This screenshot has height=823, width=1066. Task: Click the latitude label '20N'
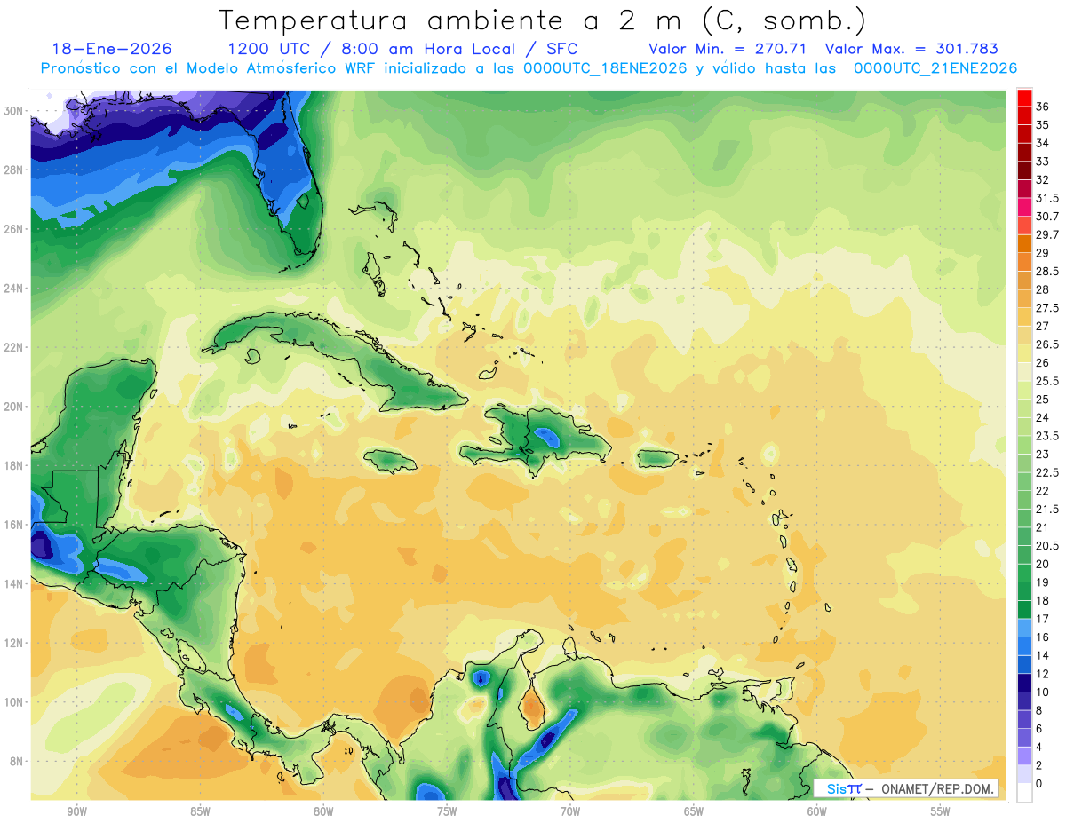[13, 407]
